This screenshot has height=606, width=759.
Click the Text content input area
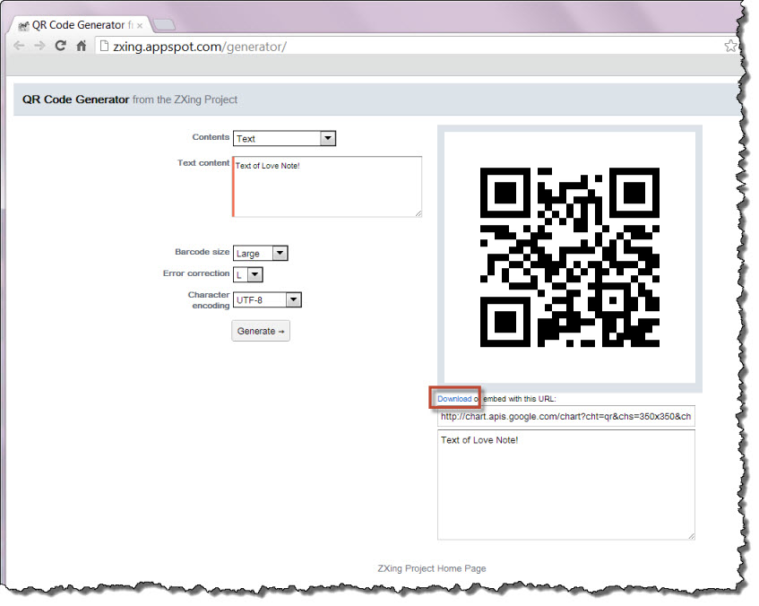click(327, 186)
